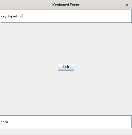
Task: Place cursor before Key in top field
Action: point(1,16)
